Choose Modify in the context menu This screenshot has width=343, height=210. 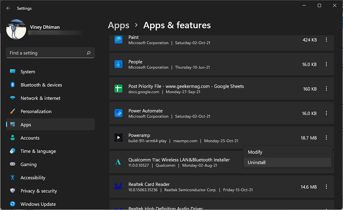(287, 152)
